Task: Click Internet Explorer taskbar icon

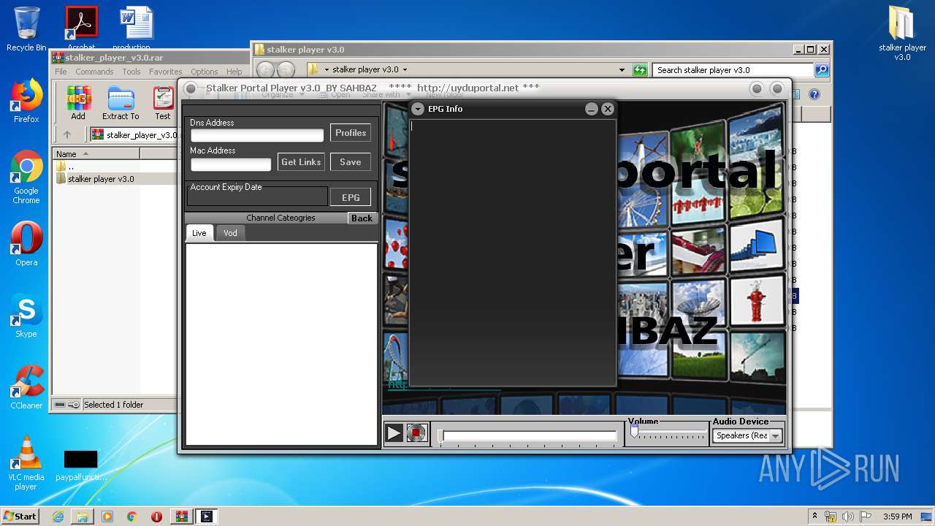Action: click(x=58, y=517)
